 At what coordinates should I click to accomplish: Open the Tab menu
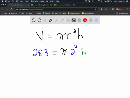pyautogui.click(x=47, y=1)
